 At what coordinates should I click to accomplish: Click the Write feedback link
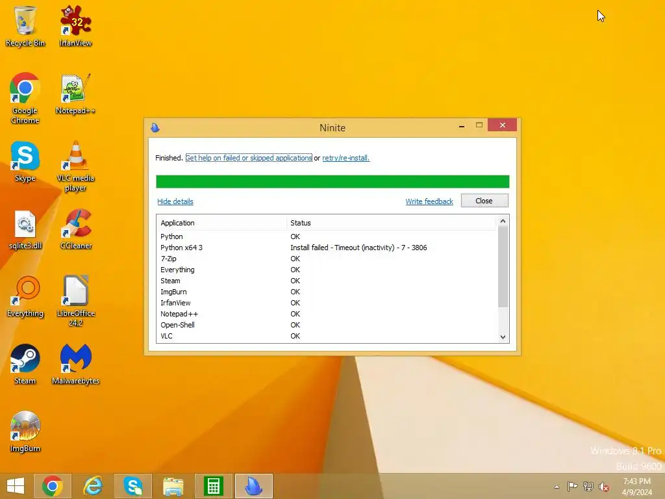429,201
